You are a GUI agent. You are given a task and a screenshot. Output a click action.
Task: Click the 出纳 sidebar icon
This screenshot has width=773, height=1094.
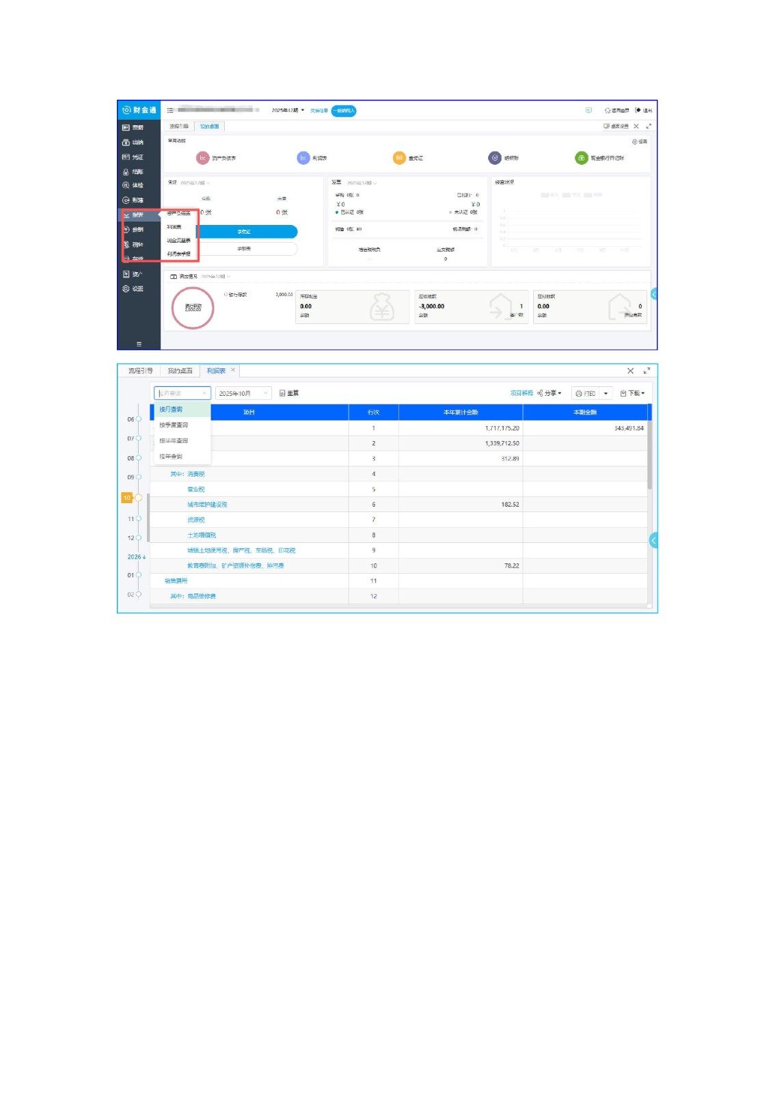click(x=133, y=142)
